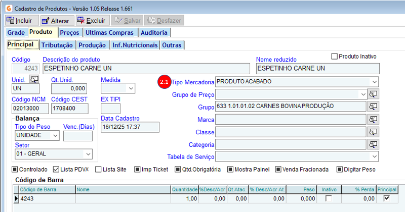Switch to the Preços tab
405x212 pixels.
click(69, 33)
